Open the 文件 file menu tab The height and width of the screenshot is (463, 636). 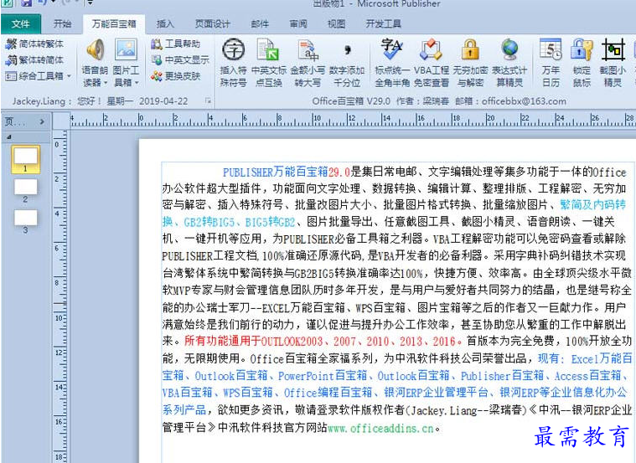click(x=21, y=24)
